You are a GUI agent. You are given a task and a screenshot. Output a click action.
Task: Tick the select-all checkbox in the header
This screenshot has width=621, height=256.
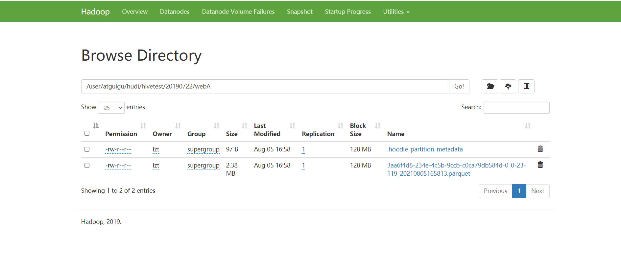click(87, 133)
